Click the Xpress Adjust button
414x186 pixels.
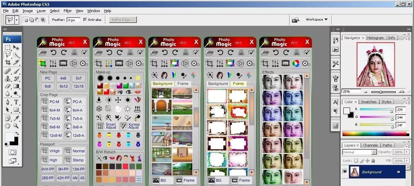(x=130, y=126)
